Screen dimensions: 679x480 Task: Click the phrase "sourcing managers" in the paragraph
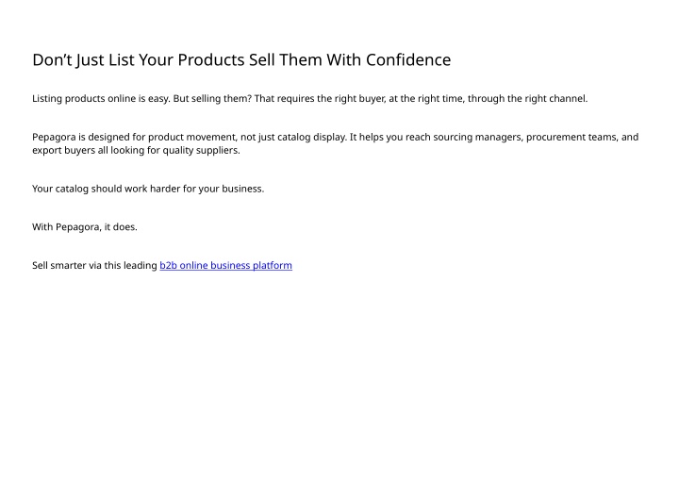click(478, 138)
